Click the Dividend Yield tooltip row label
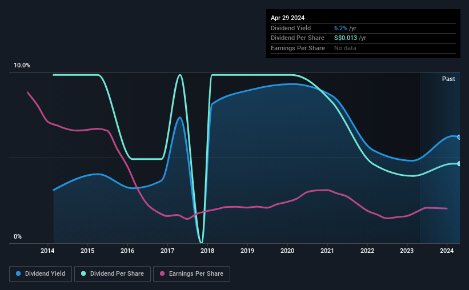Image resolution: width=469 pixels, height=290 pixels. tap(291, 28)
